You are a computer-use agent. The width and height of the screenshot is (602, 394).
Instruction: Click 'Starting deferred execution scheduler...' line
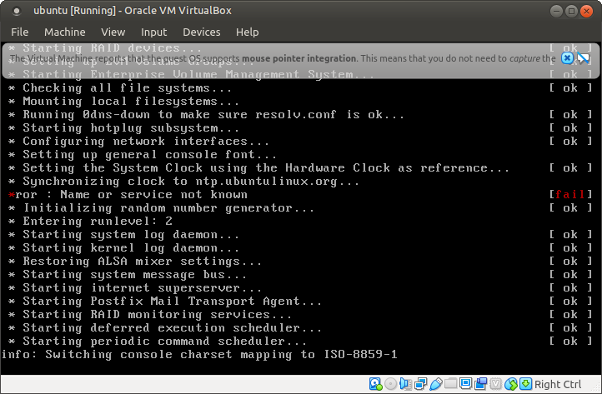(165, 328)
